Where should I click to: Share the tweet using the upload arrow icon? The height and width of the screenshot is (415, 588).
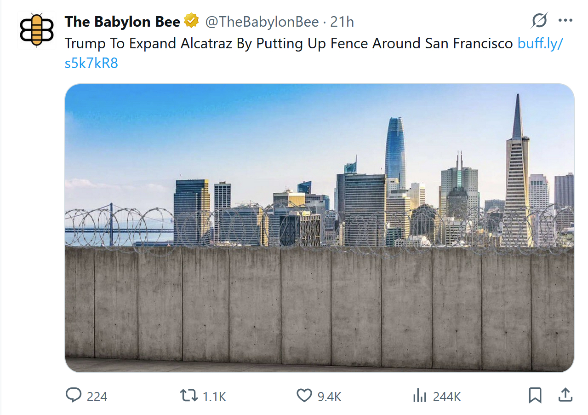(565, 395)
